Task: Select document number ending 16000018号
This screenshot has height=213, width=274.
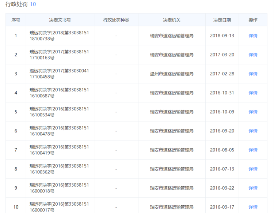Action: (59, 188)
